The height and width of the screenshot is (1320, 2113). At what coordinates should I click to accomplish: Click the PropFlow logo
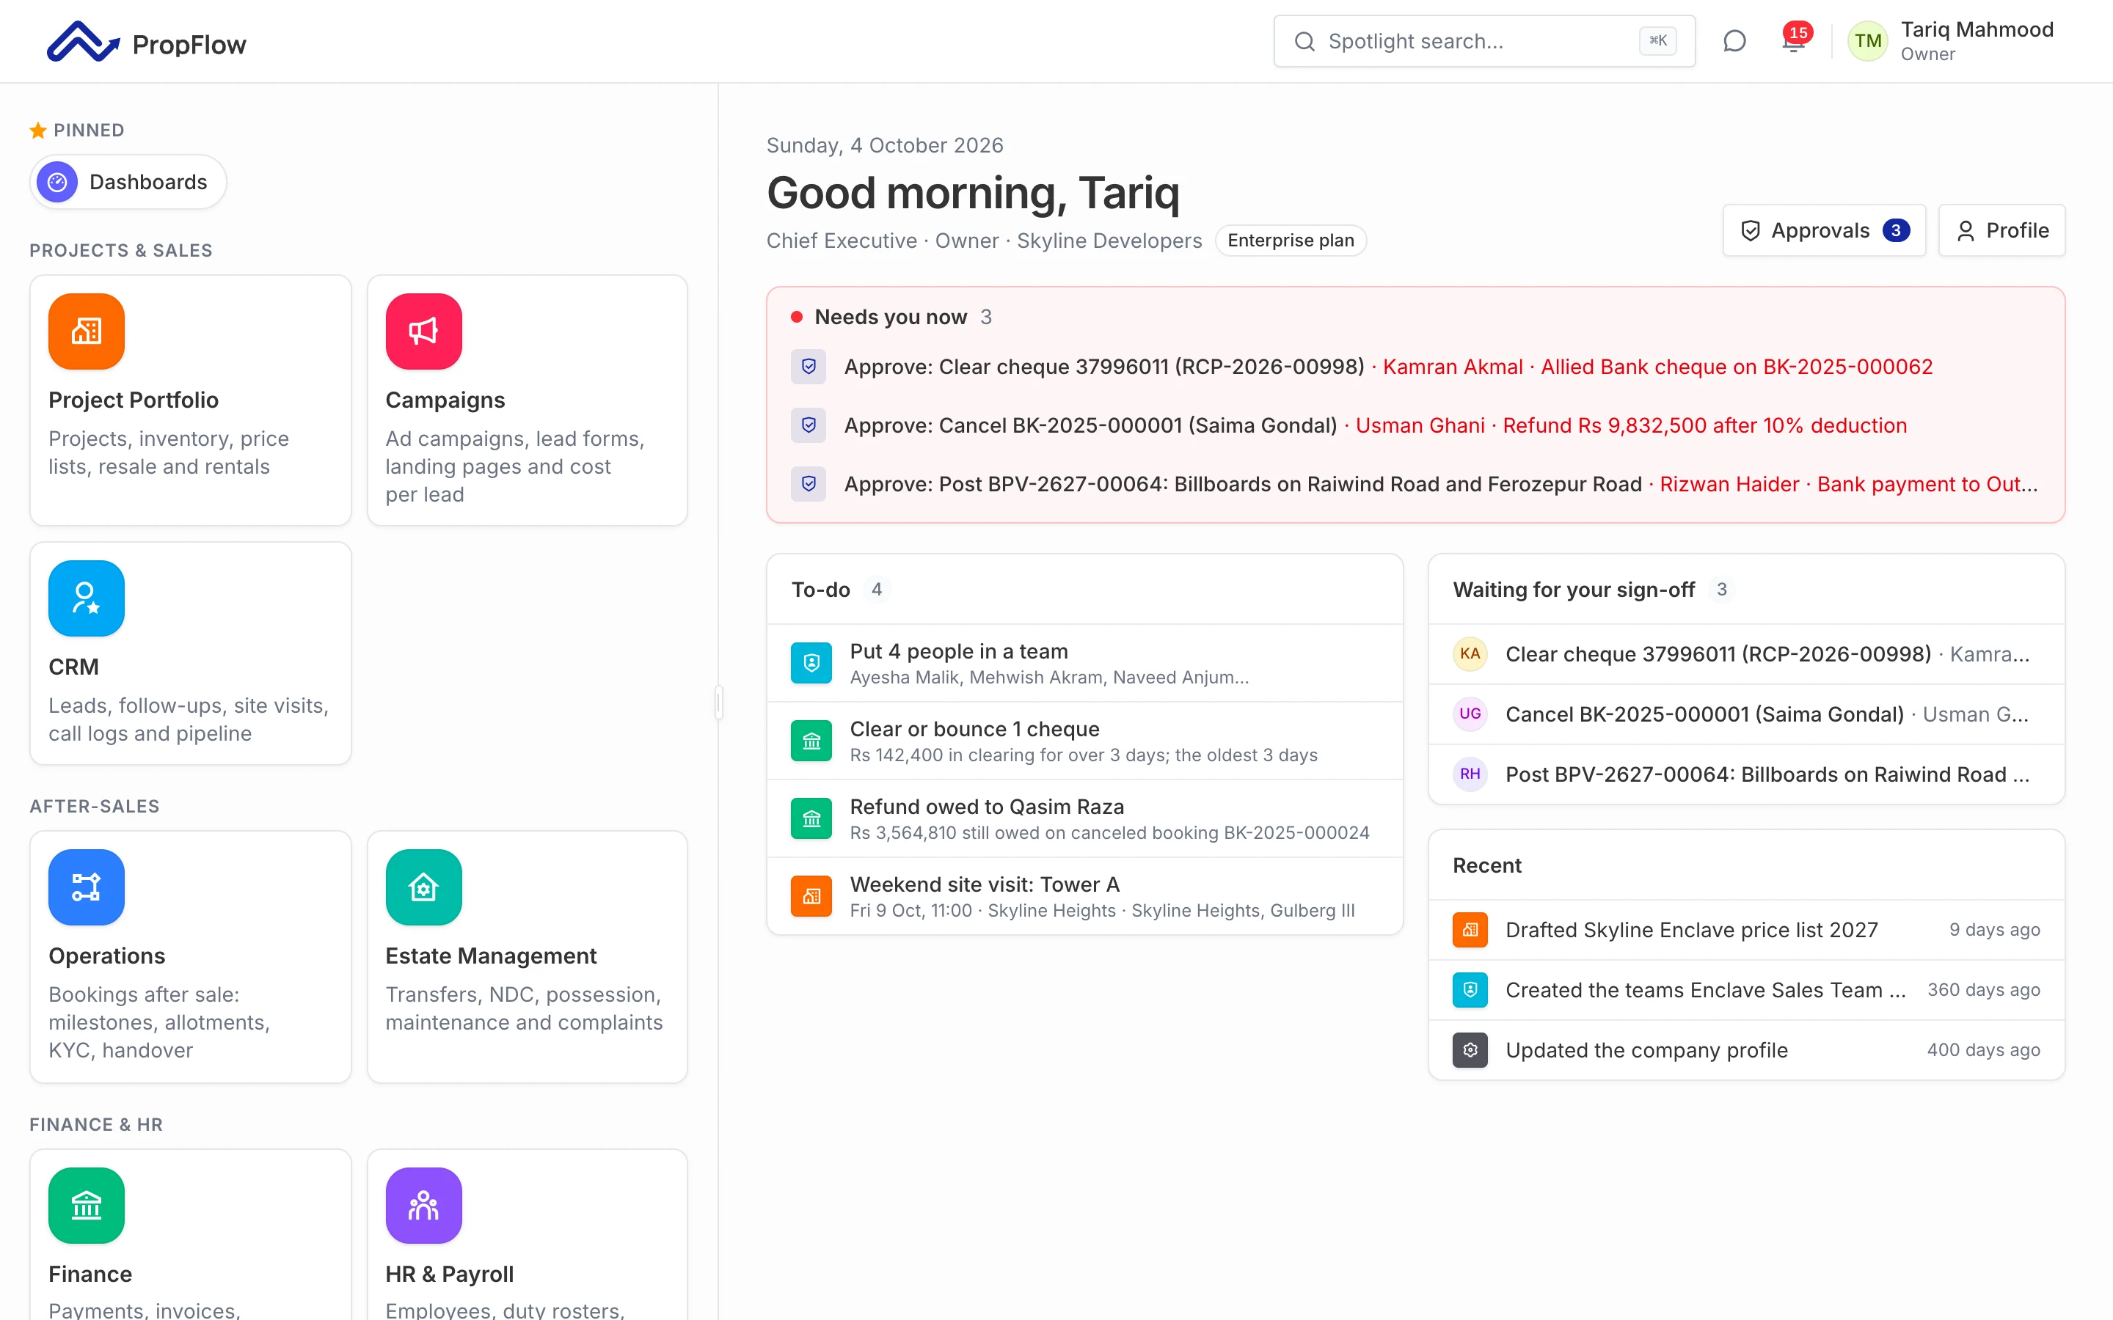coord(147,42)
